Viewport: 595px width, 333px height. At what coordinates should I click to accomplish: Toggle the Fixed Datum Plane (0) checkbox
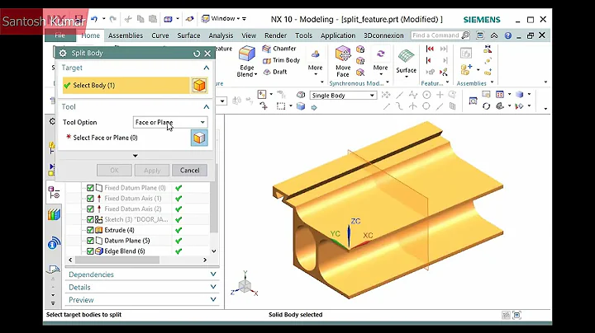(x=90, y=188)
